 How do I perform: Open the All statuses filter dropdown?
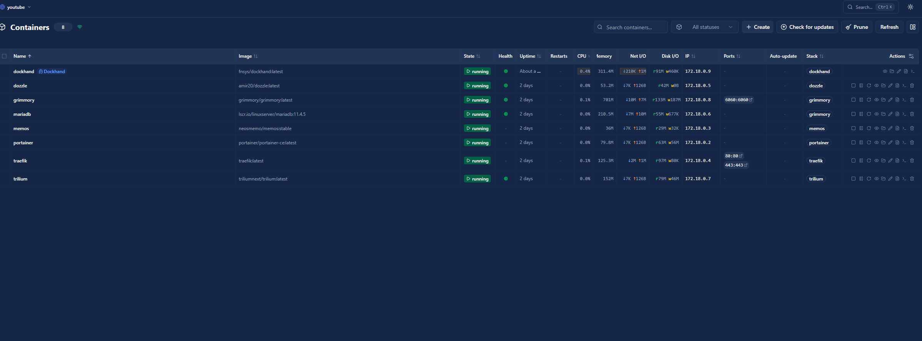tap(705, 27)
